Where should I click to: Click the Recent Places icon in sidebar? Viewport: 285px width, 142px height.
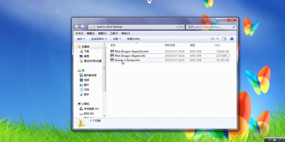pyautogui.click(x=81, y=61)
